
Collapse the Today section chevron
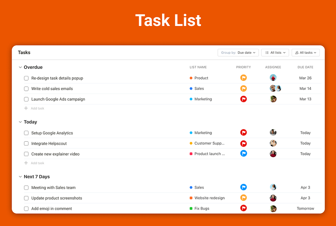(x=20, y=122)
